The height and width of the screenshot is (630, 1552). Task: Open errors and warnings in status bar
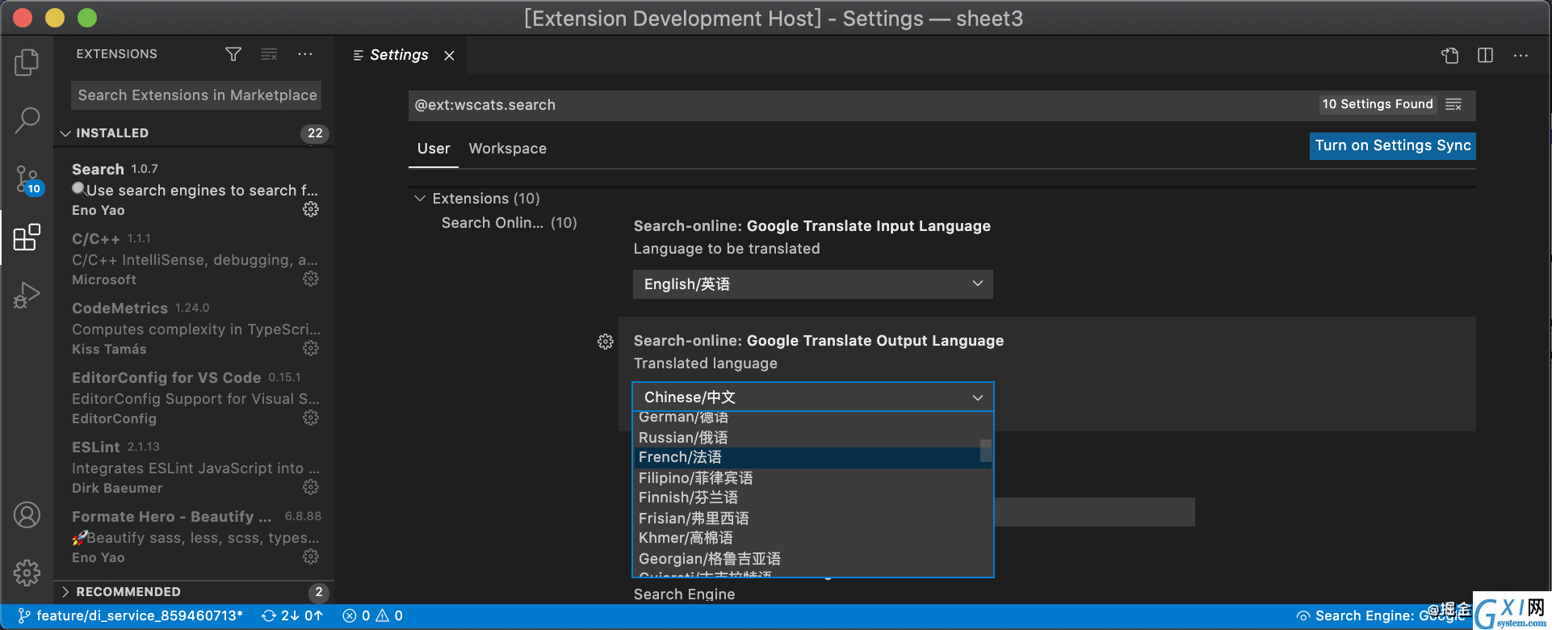372,615
